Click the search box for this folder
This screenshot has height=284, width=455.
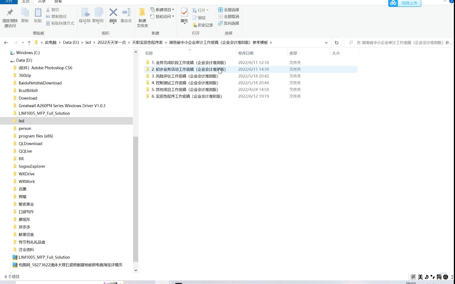398,43
